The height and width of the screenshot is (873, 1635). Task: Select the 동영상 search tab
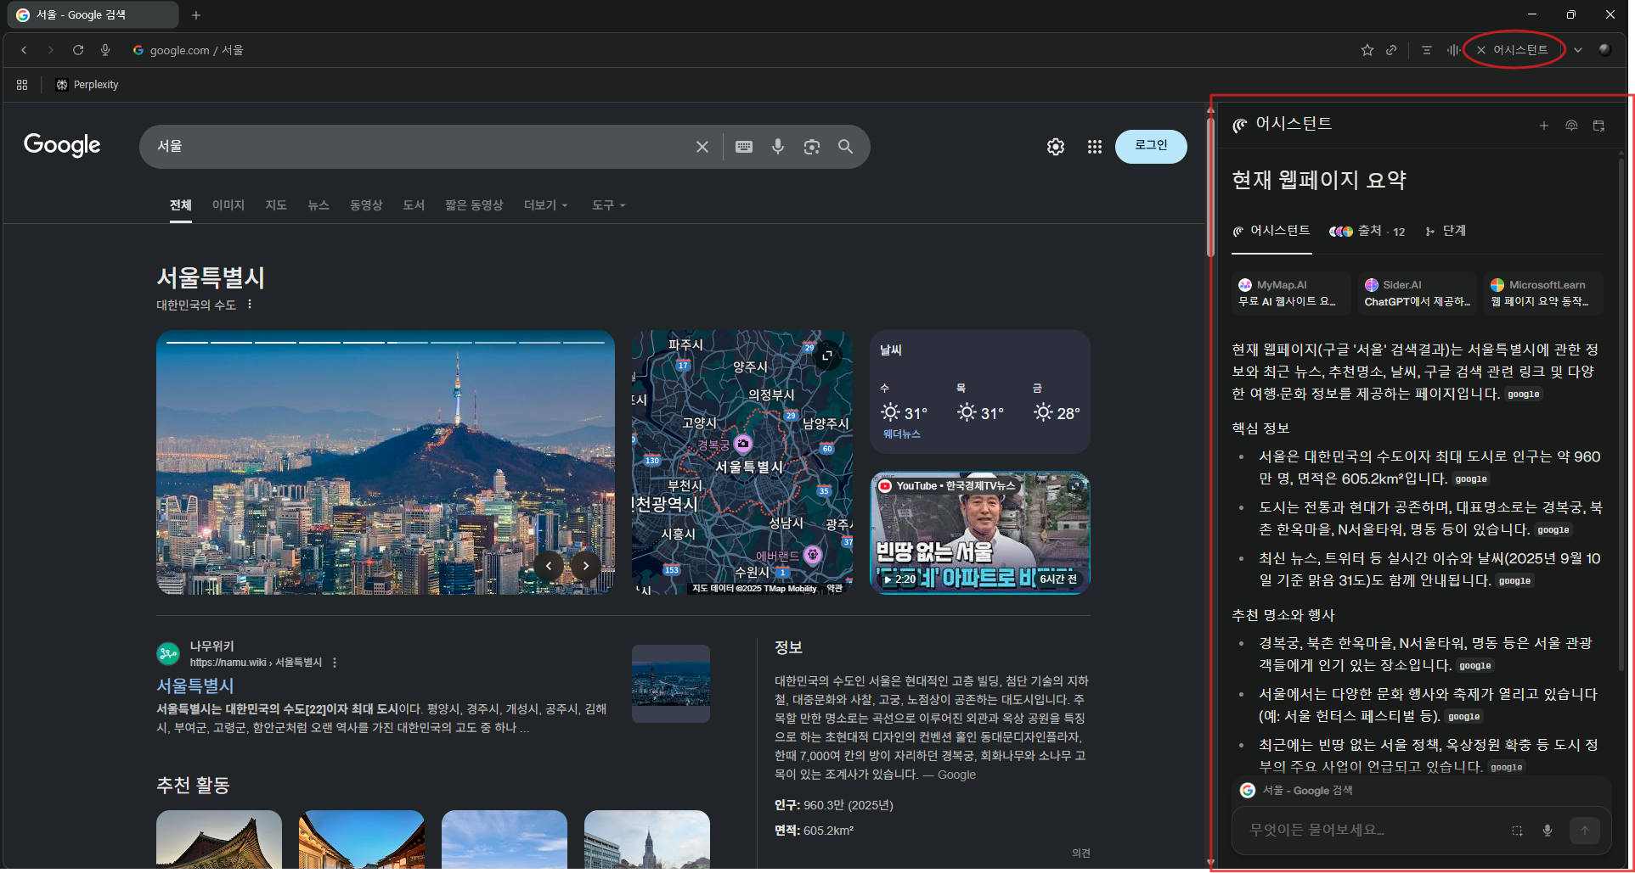click(366, 205)
